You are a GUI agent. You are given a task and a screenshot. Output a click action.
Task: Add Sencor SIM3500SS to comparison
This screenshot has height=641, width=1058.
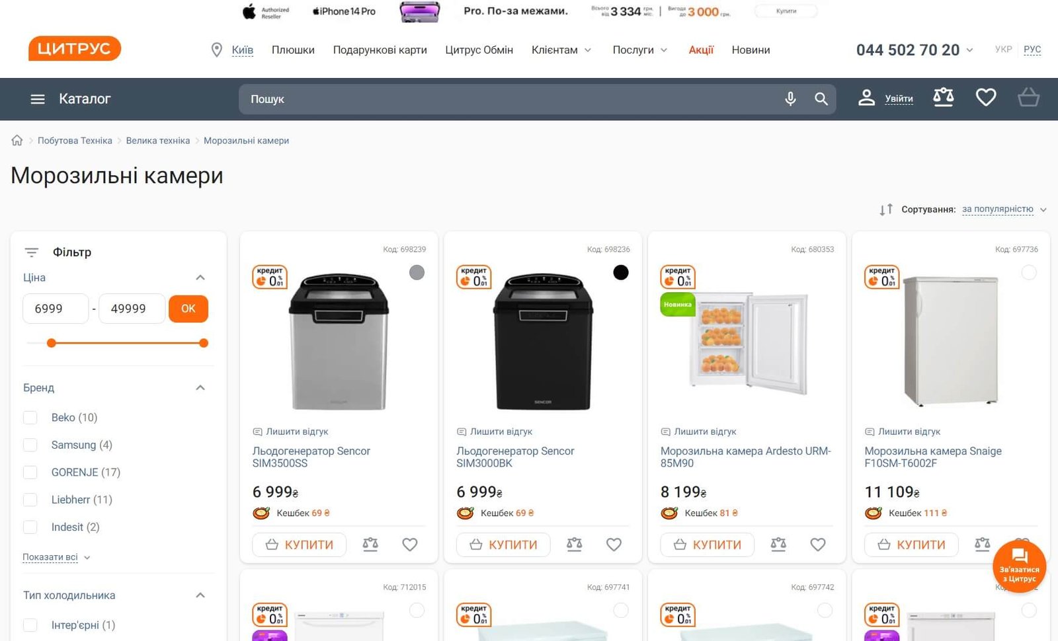click(370, 545)
